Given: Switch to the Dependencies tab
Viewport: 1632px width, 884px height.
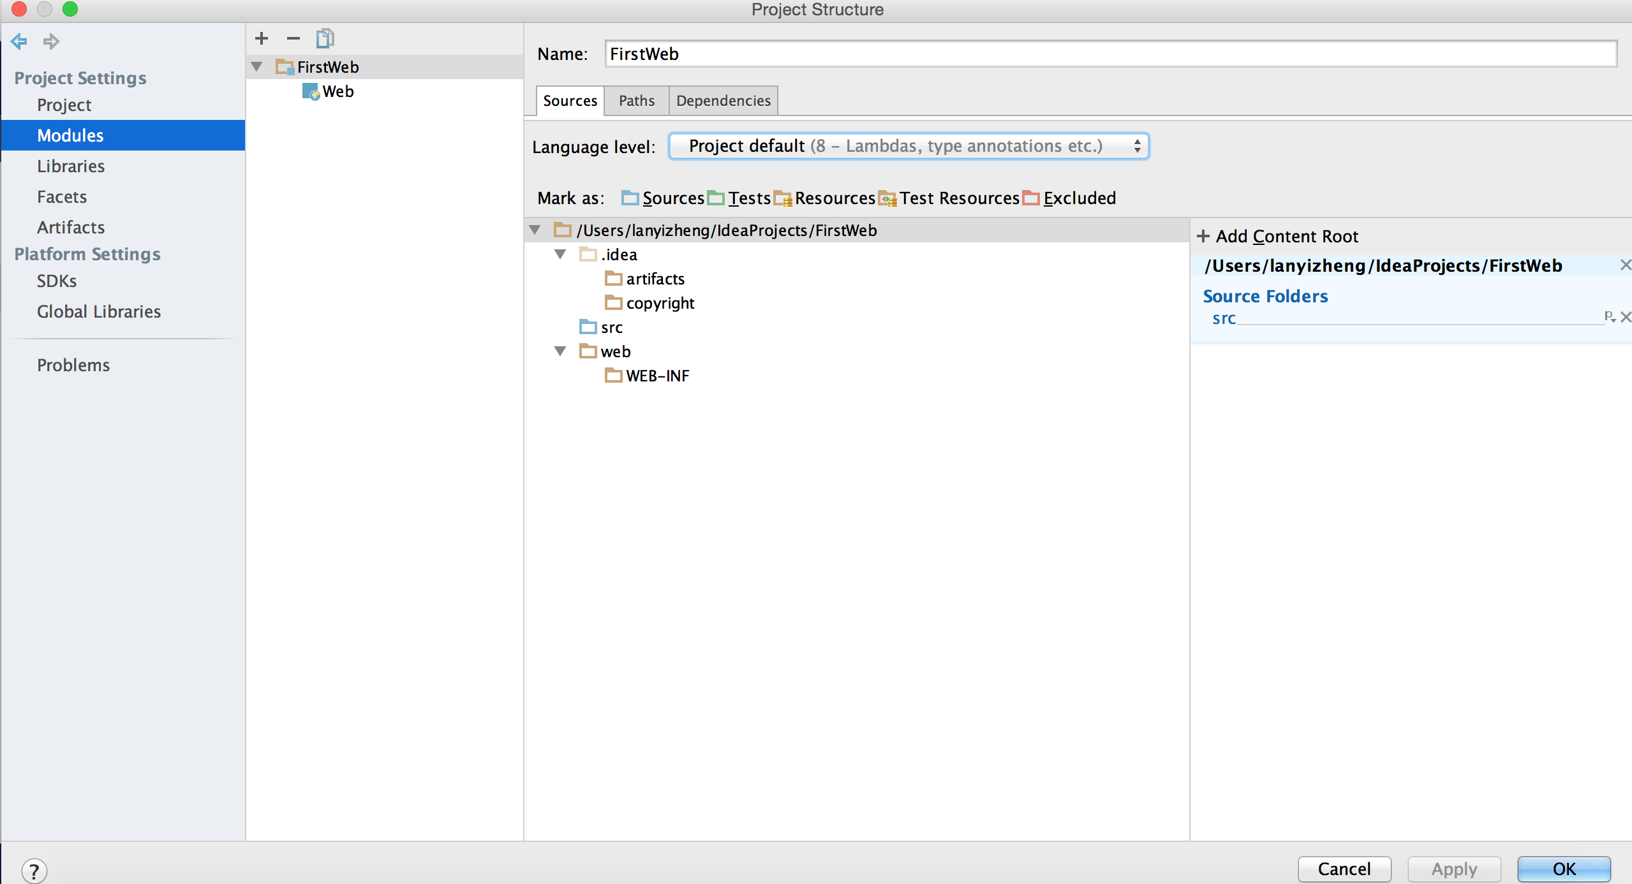Looking at the screenshot, I should (x=723, y=101).
